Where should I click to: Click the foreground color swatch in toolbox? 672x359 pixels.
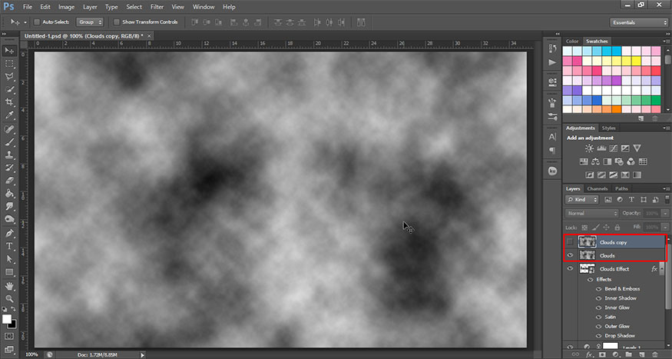[7, 317]
